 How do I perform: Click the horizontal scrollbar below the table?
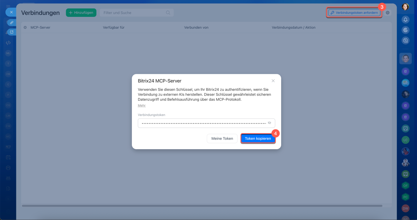coord(202,206)
